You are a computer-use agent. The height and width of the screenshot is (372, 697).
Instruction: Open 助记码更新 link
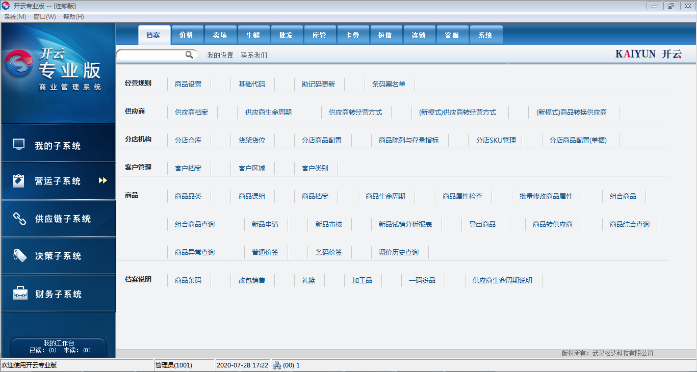click(x=319, y=84)
